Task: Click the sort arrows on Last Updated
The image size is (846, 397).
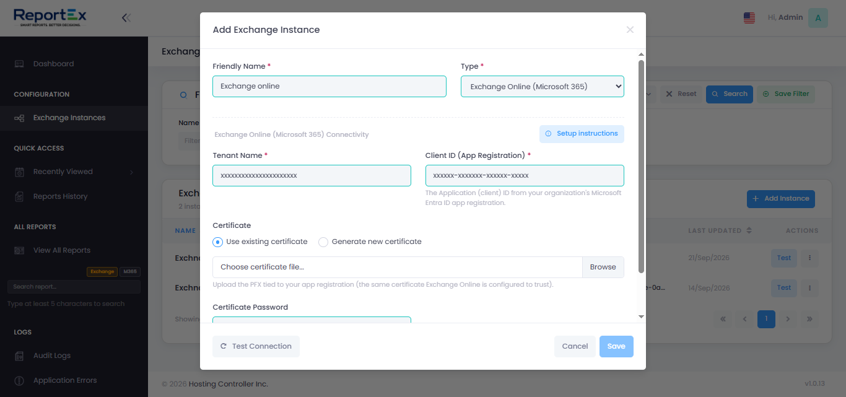Action: pos(749,230)
